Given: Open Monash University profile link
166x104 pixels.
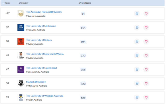Looking at the screenshot, I should point(36,82).
